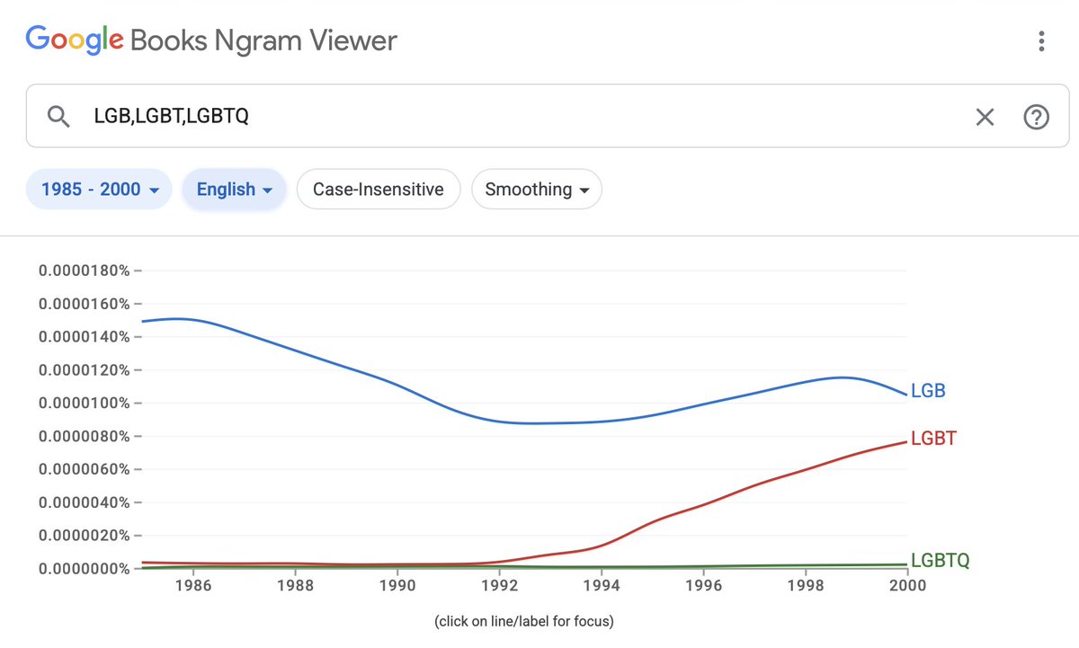
Task: Open the Smoothing dropdown
Action: (x=537, y=190)
